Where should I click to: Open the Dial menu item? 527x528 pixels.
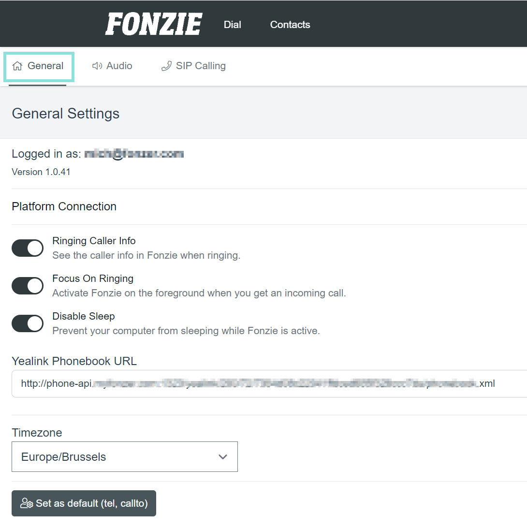233,25
